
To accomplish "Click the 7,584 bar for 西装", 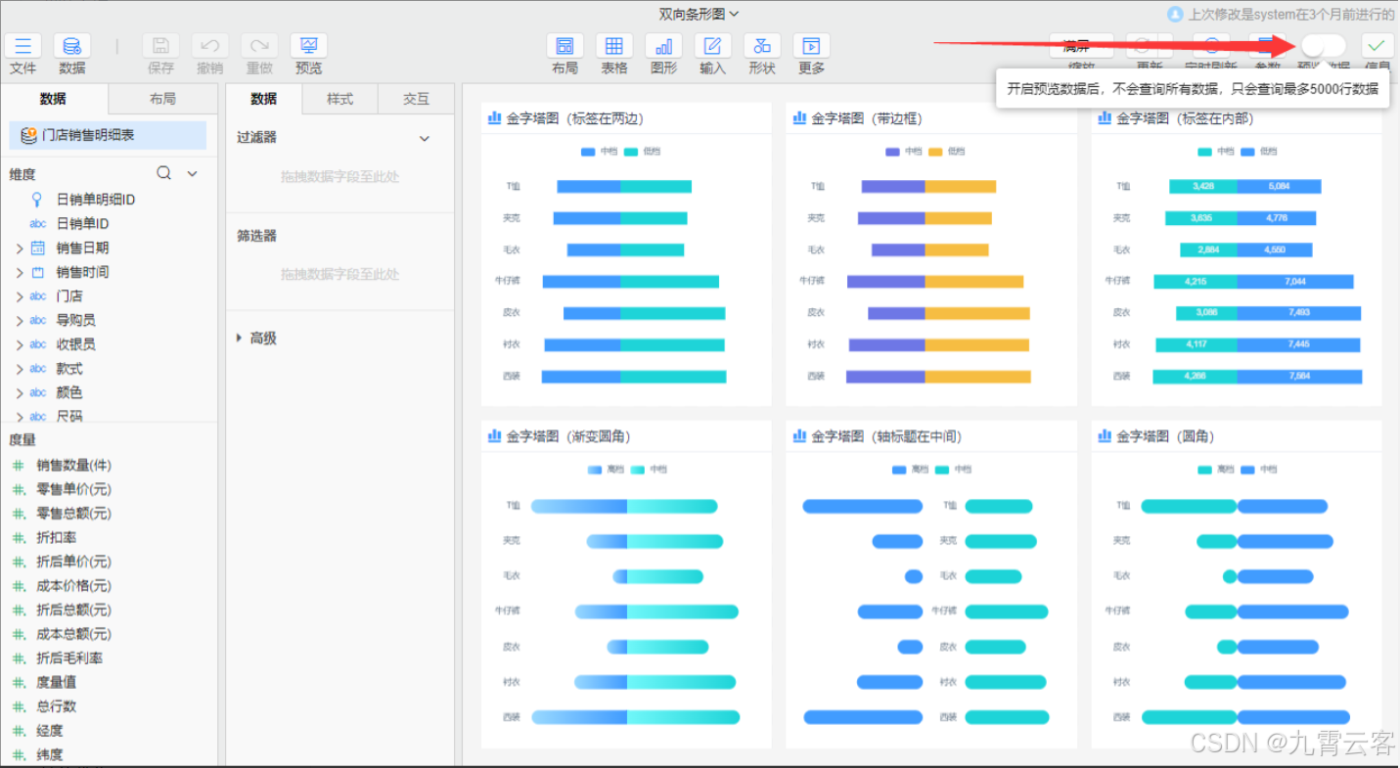I will pos(1299,376).
